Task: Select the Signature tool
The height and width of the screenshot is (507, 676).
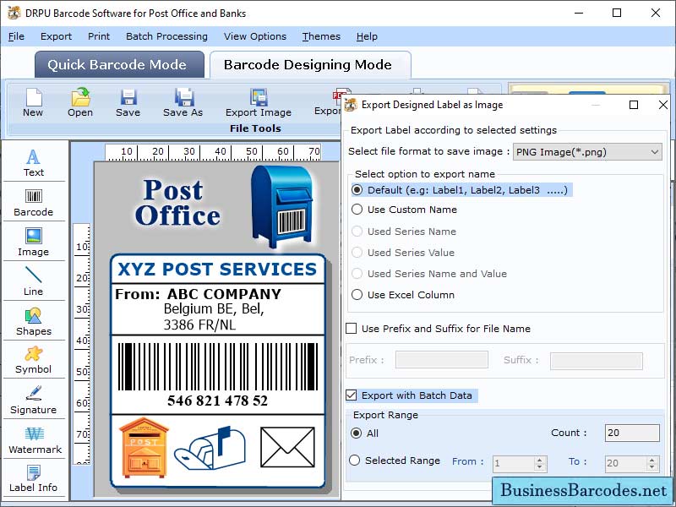Action: pyautogui.click(x=34, y=399)
